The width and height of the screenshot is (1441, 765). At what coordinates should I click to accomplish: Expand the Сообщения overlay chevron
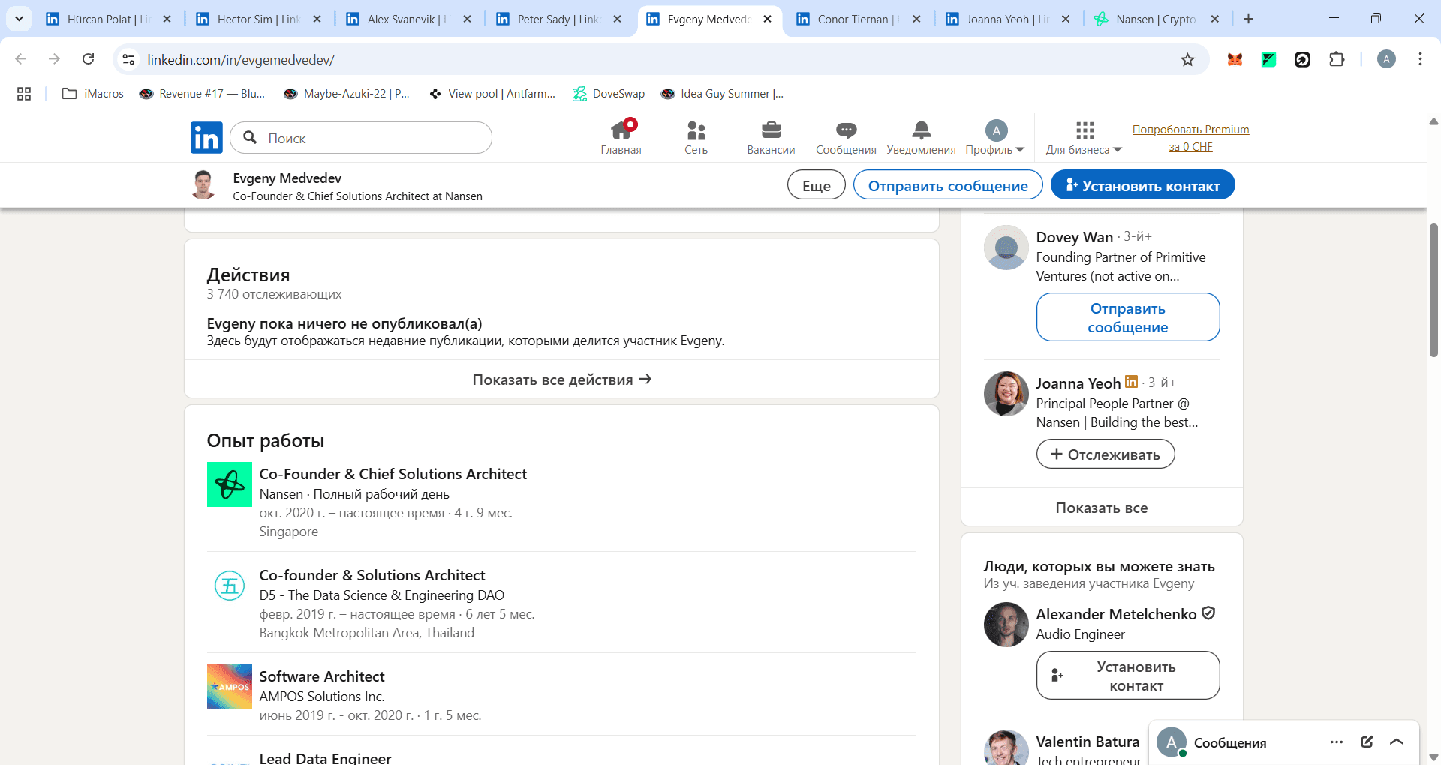pyautogui.click(x=1397, y=742)
